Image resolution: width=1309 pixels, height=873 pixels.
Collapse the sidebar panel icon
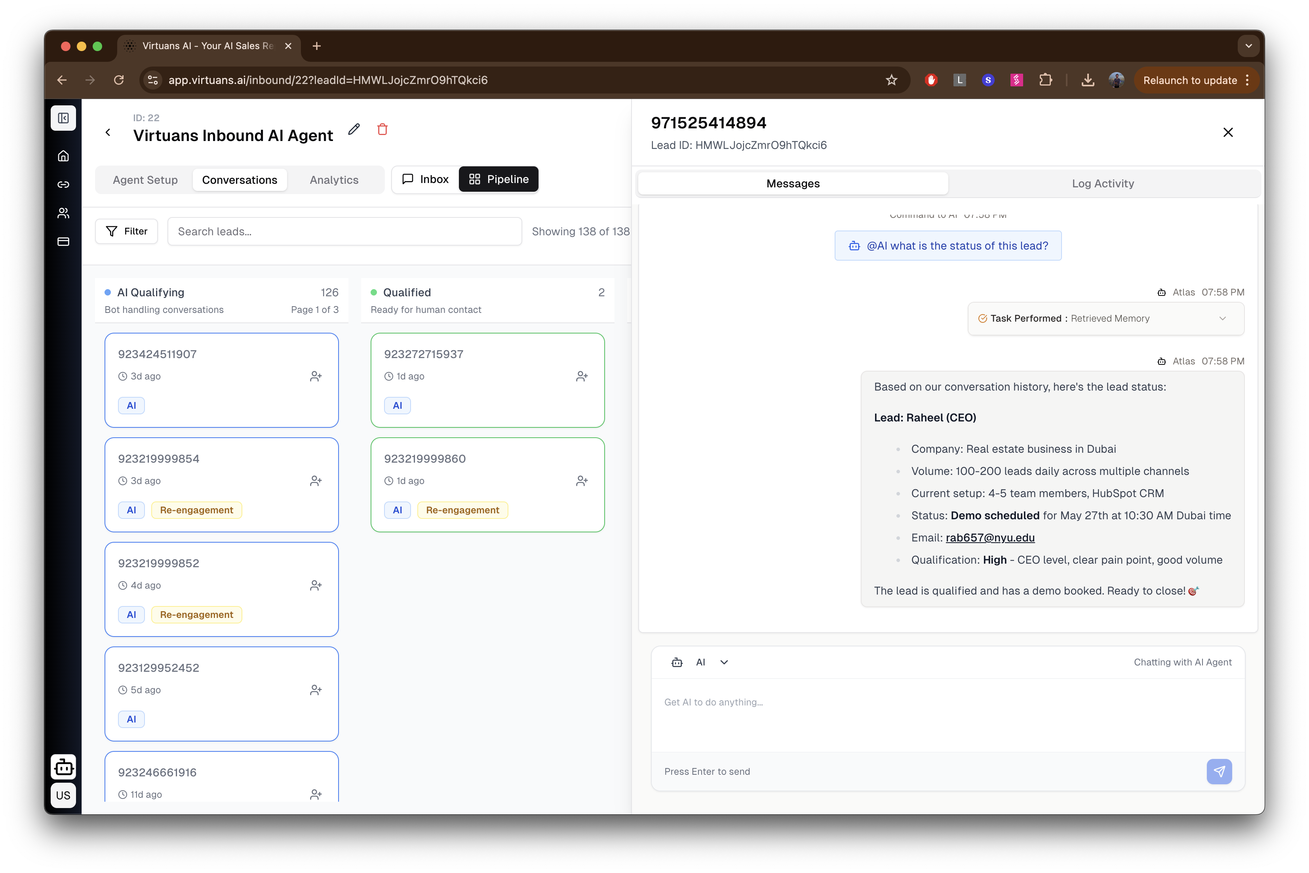63,118
